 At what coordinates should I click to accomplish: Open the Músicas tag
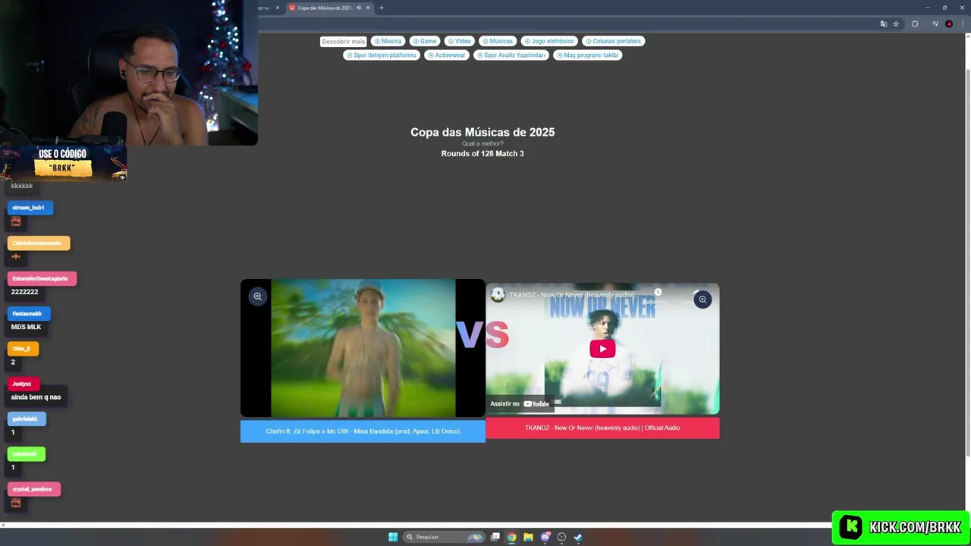(497, 41)
